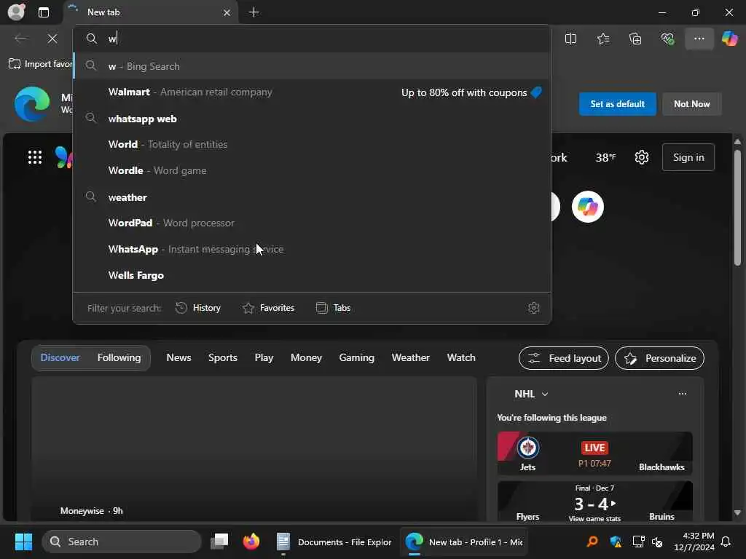Open the Windows Security tray icon
Screen dimensions: 746x559
pos(616,542)
